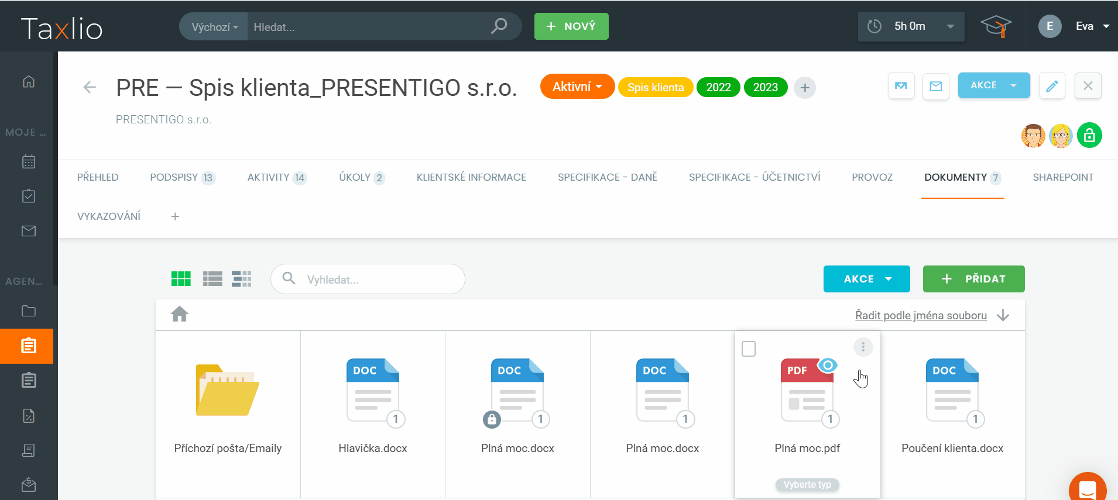
Task: Open the orange chat widget
Action: click(x=1088, y=488)
